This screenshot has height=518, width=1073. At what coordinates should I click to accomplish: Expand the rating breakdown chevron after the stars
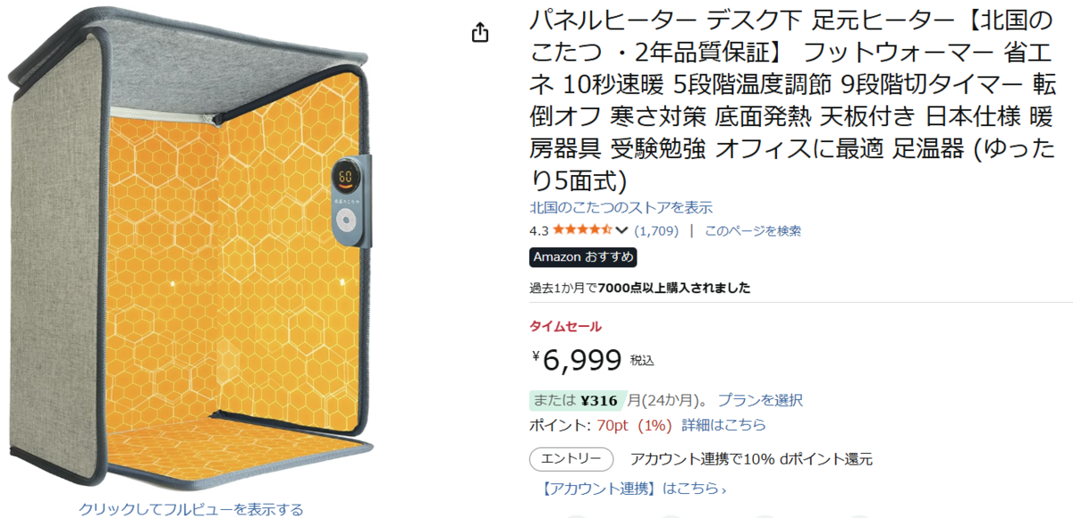622,231
